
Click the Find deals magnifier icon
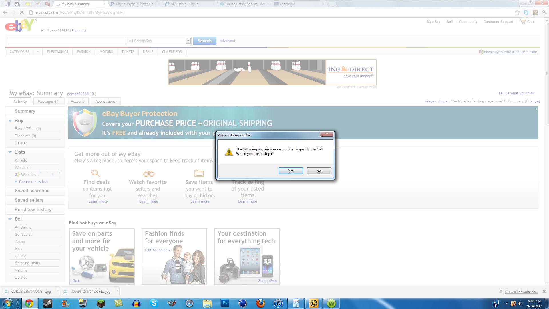tap(95, 173)
